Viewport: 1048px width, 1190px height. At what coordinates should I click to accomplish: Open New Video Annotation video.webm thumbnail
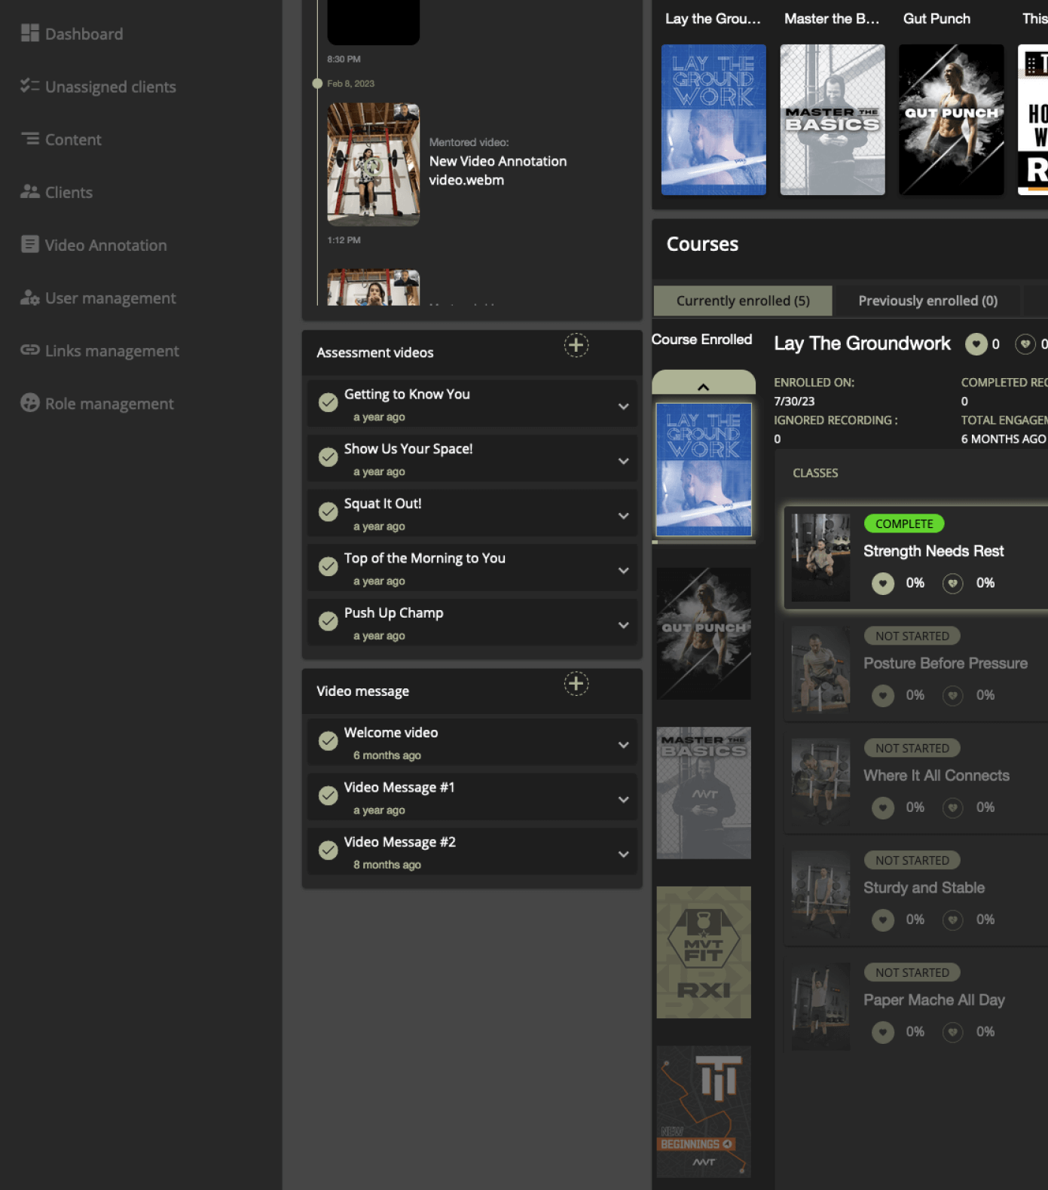click(x=373, y=164)
